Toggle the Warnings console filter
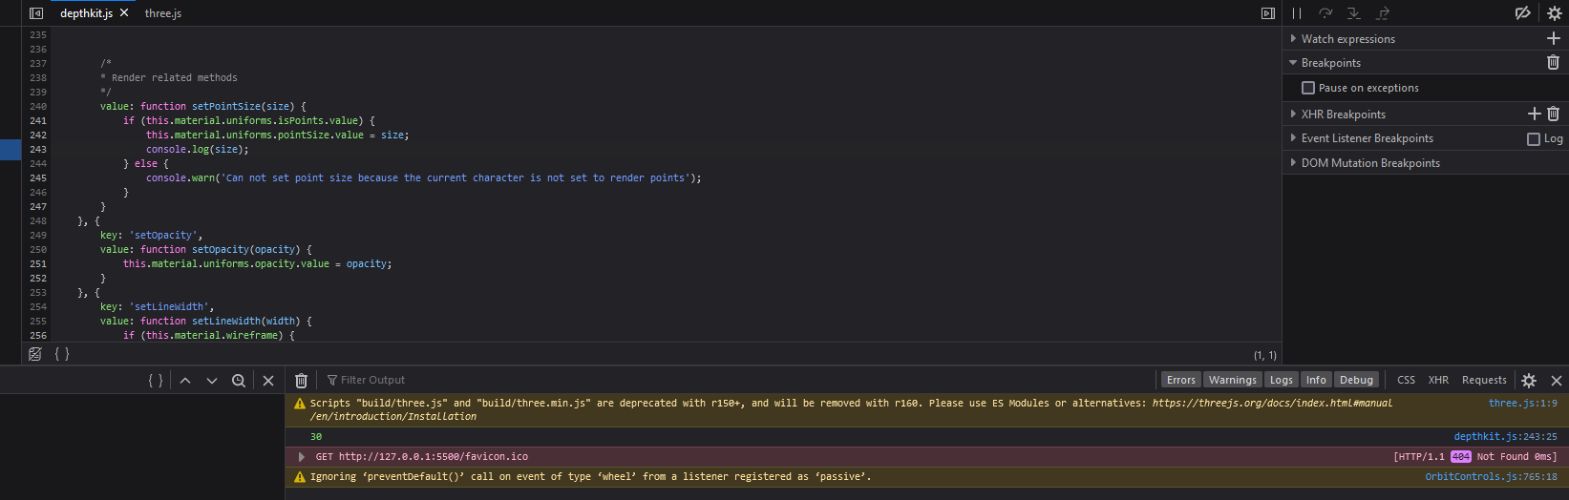This screenshot has height=500, width=1569. click(1232, 380)
